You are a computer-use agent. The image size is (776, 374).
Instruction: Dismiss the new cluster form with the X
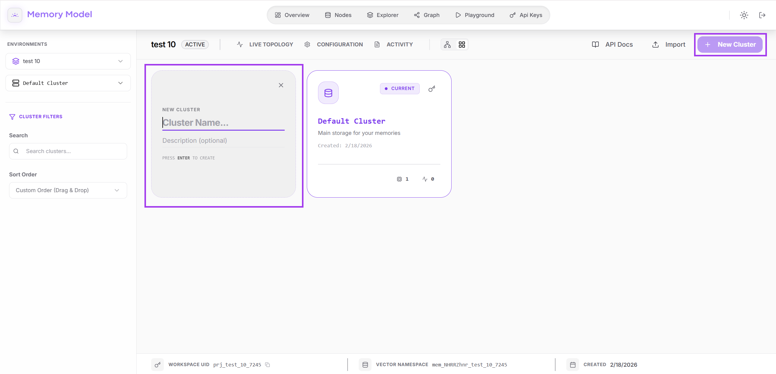(x=281, y=85)
